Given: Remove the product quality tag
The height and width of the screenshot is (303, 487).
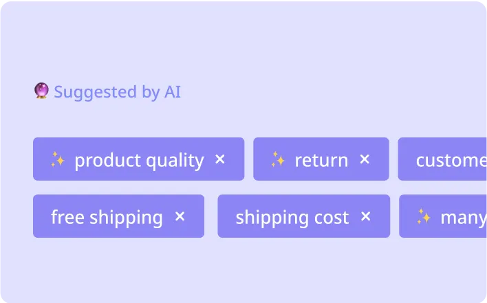Looking at the screenshot, I should pyautogui.click(x=220, y=159).
